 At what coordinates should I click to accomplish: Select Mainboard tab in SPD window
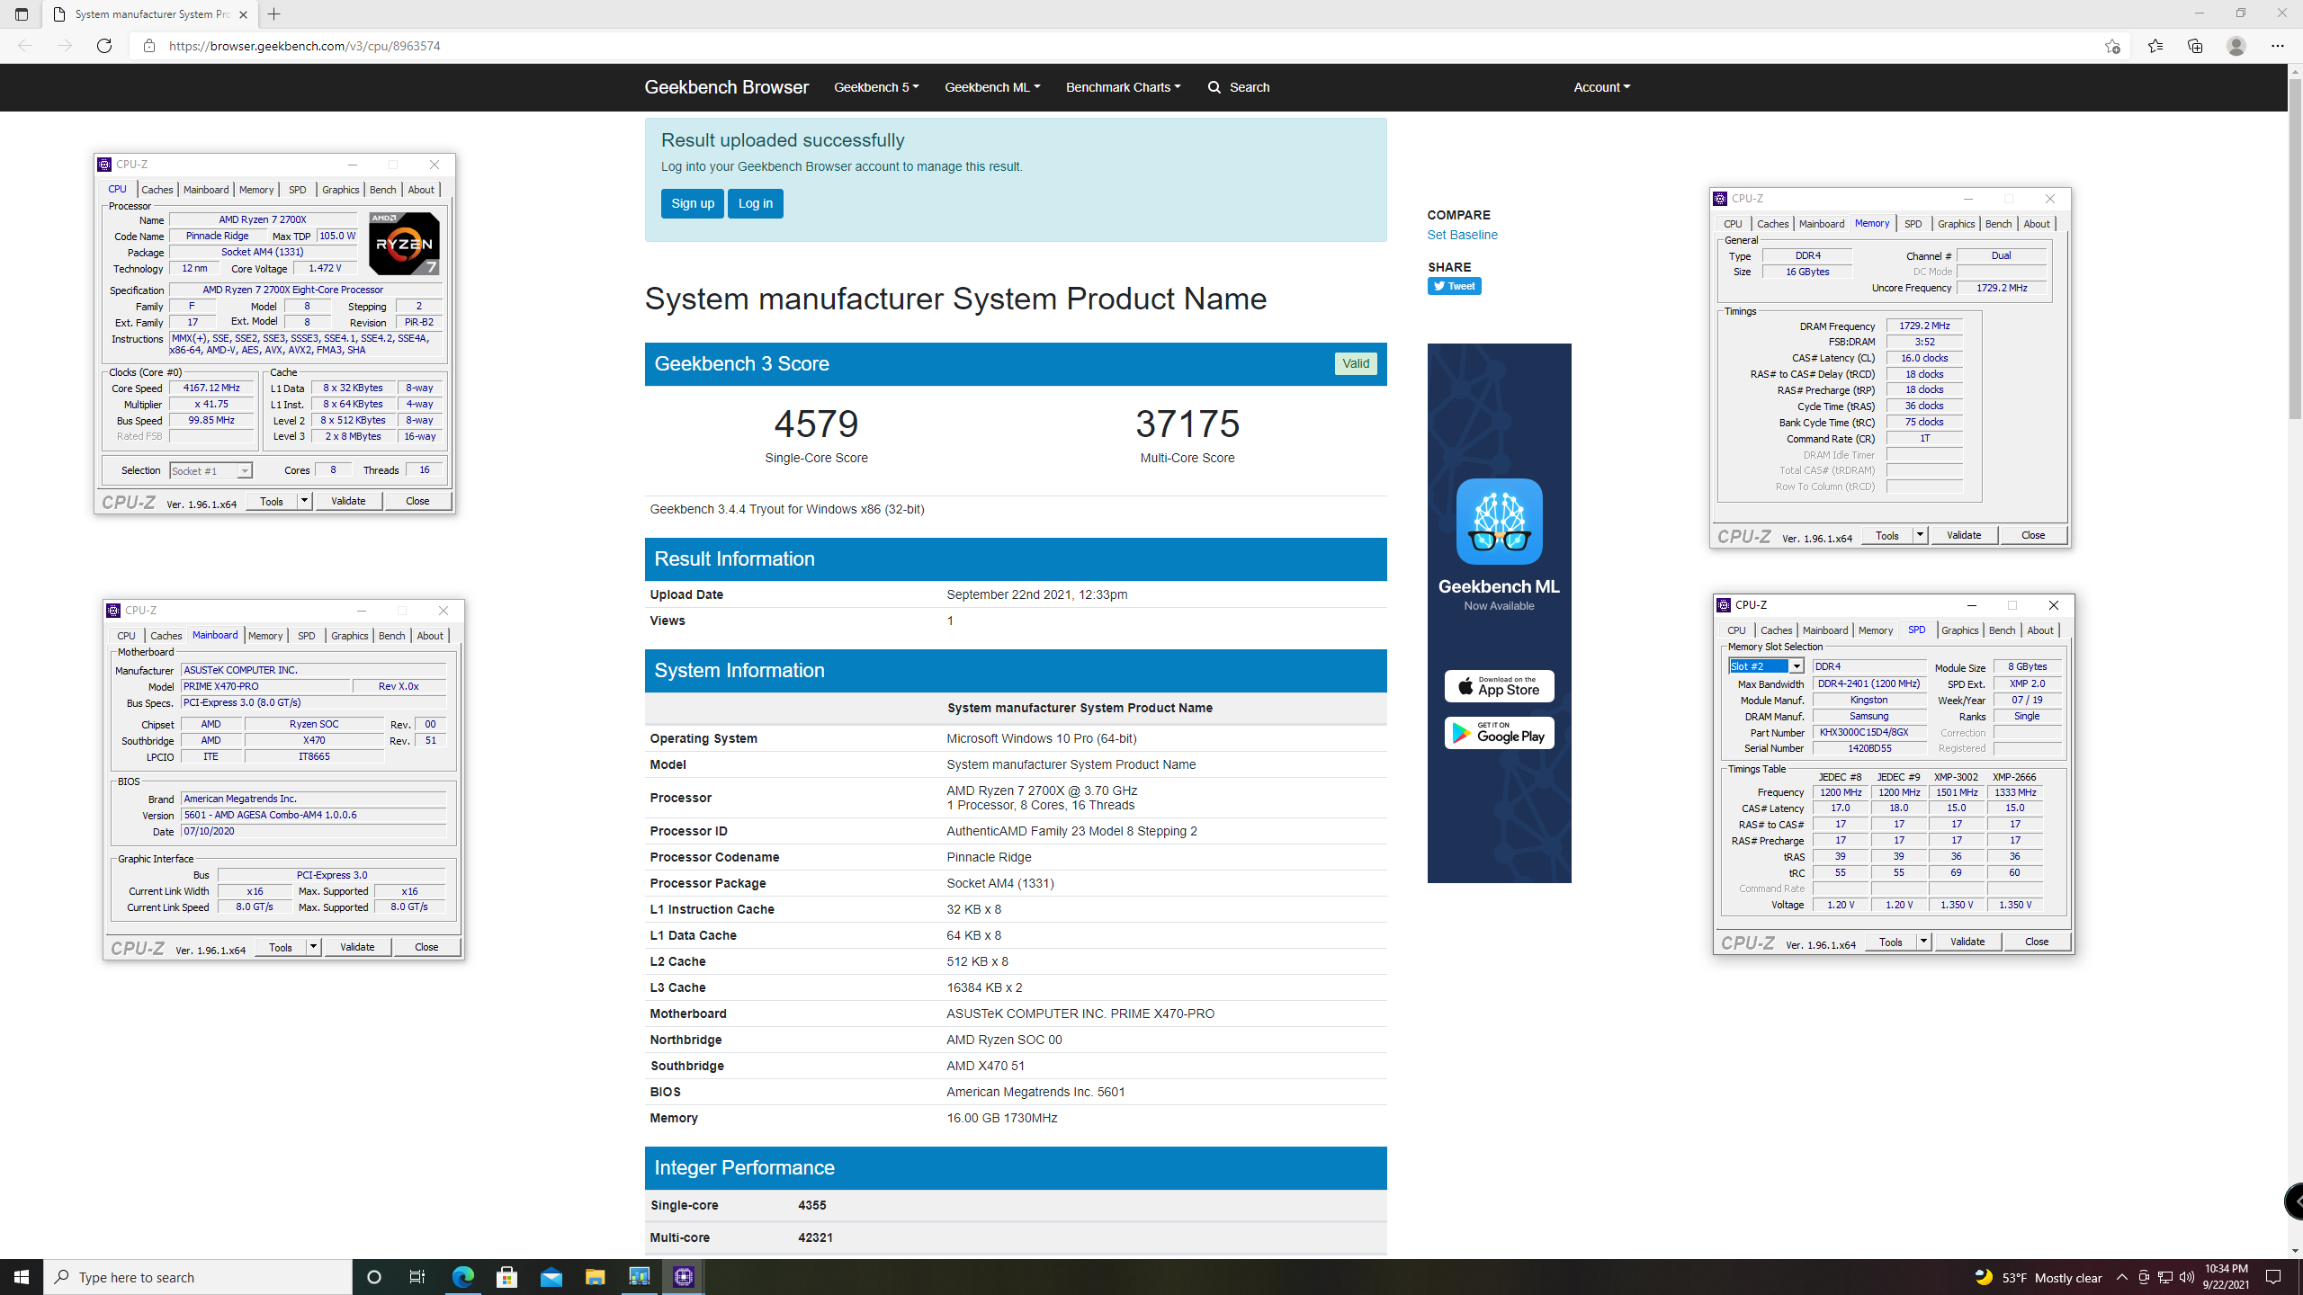click(1825, 630)
